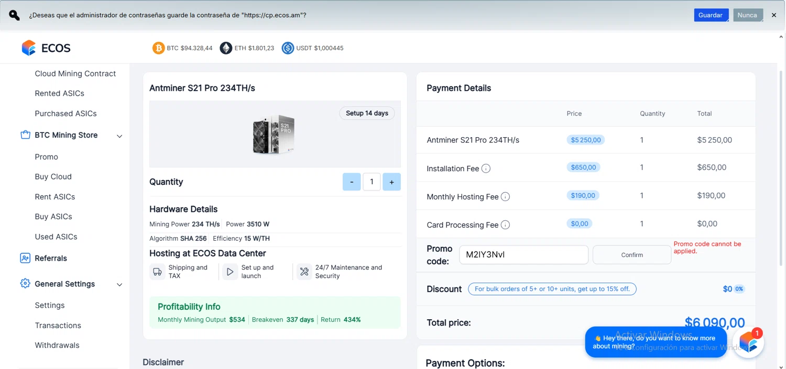Viewport: 786px width, 369px height.
Task: Open Settings under General Settings
Action: (50, 305)
